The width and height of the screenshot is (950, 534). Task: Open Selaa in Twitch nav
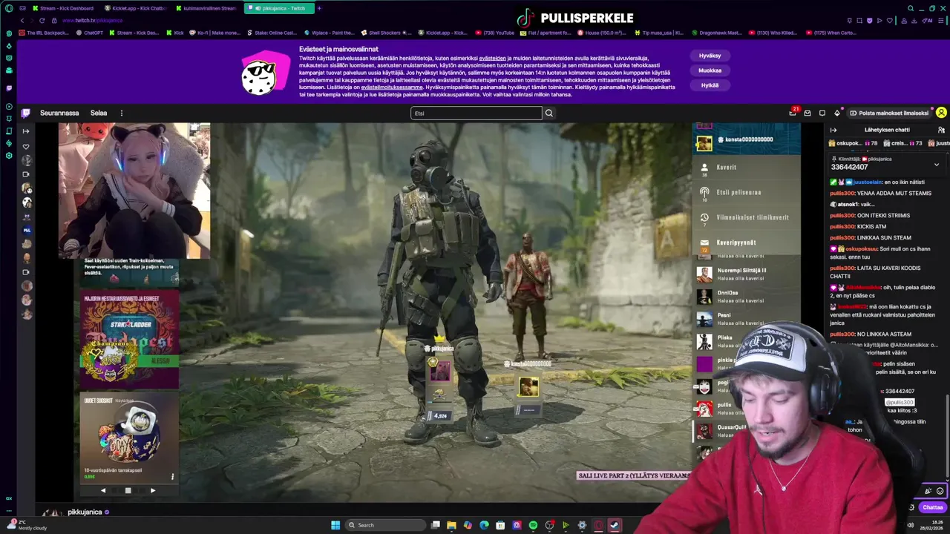(x=99, y=113)
